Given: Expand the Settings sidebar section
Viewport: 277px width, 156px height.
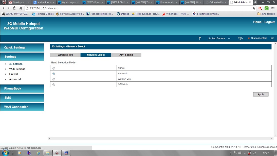Looking at the screenshot, I should click(22, 57).
